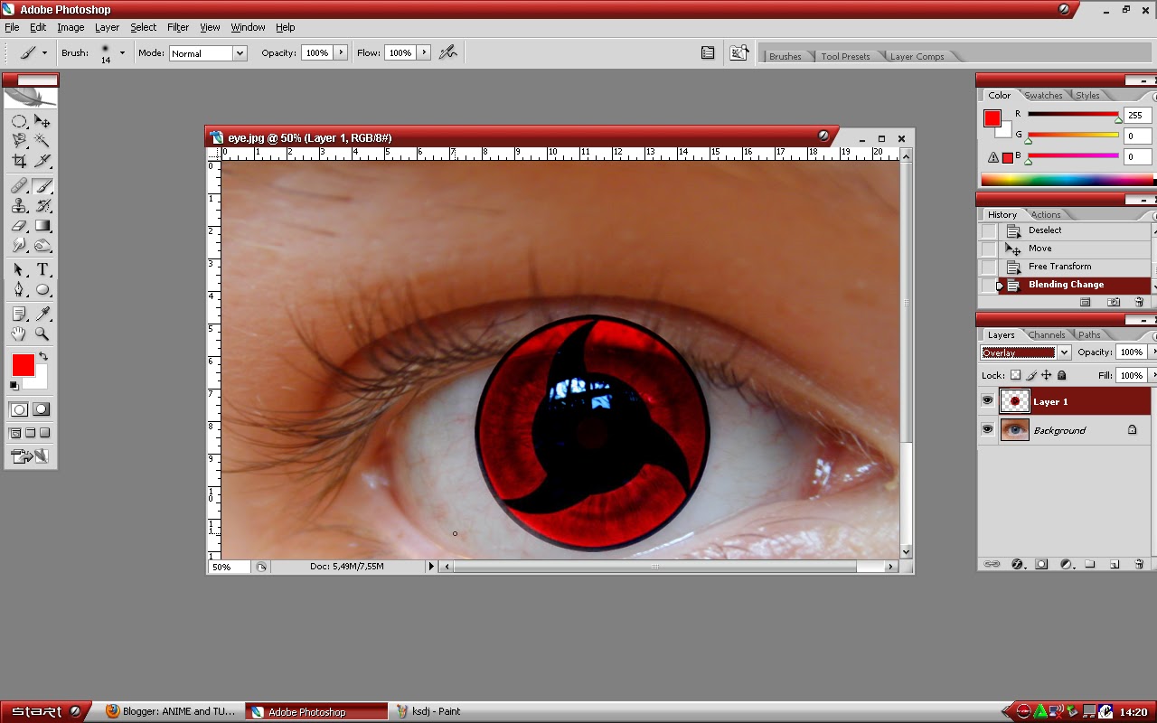Add a layer style via the fx icon
Viewport: 1157px width, 723px height.
click(x=1017, y=564)
